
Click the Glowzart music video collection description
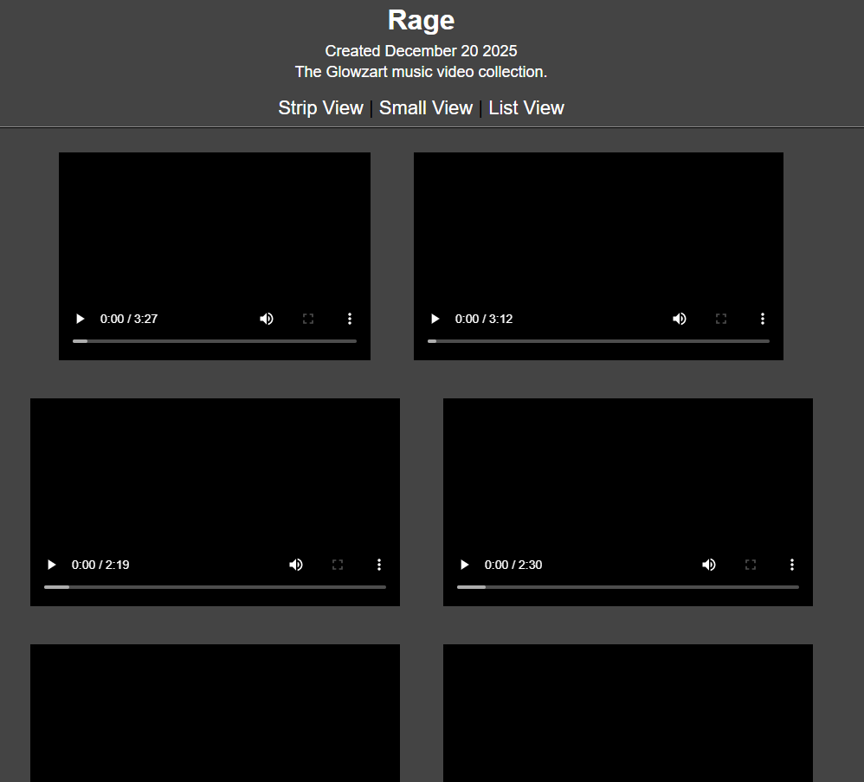[421, 72]
